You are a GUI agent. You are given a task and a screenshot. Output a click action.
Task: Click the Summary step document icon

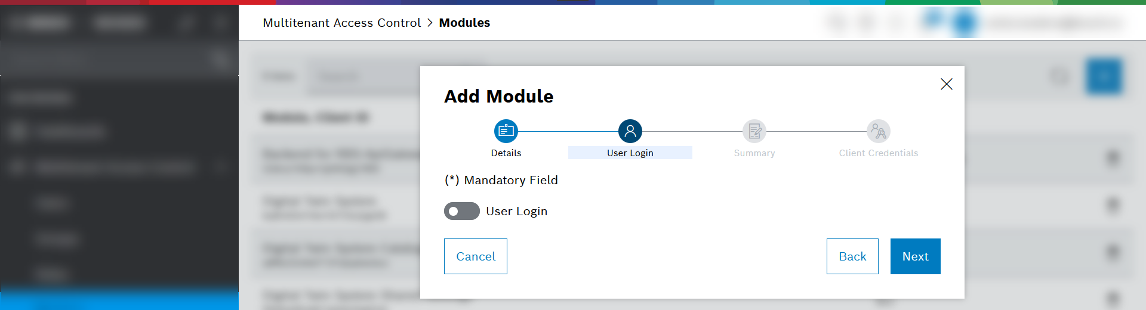754,131
